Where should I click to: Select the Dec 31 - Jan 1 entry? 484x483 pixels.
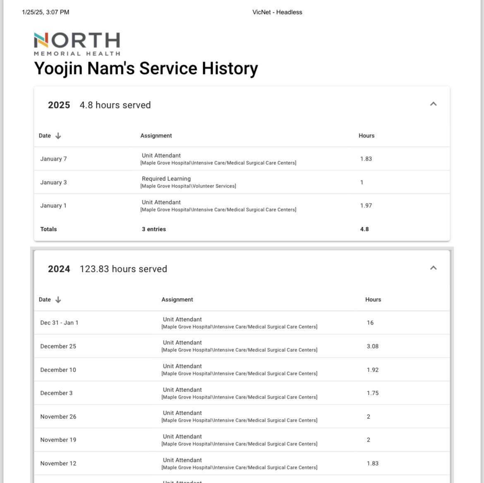[x=182, y=323]
